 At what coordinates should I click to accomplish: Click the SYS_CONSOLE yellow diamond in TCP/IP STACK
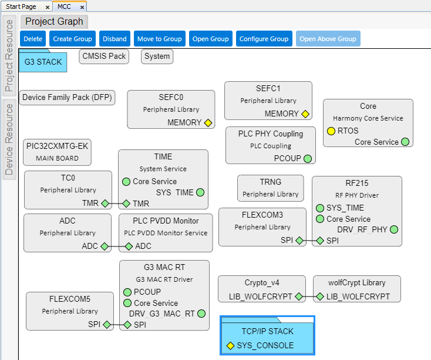point(231,345)
